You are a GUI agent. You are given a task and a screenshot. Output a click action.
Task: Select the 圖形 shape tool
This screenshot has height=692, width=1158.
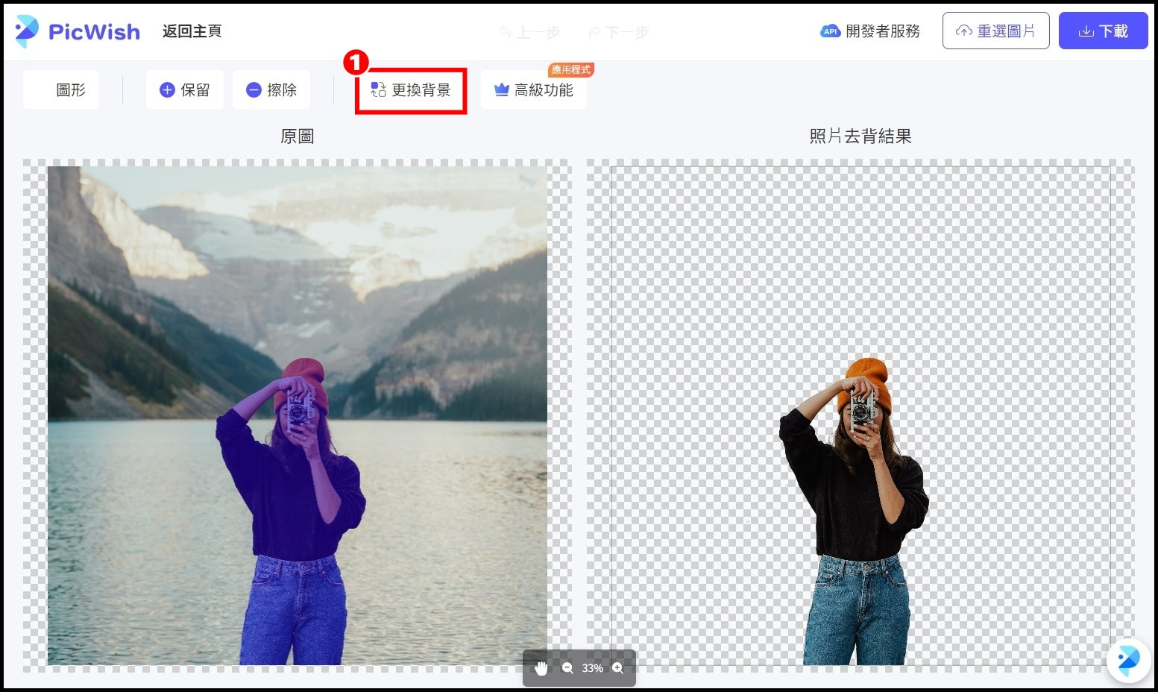61,90
